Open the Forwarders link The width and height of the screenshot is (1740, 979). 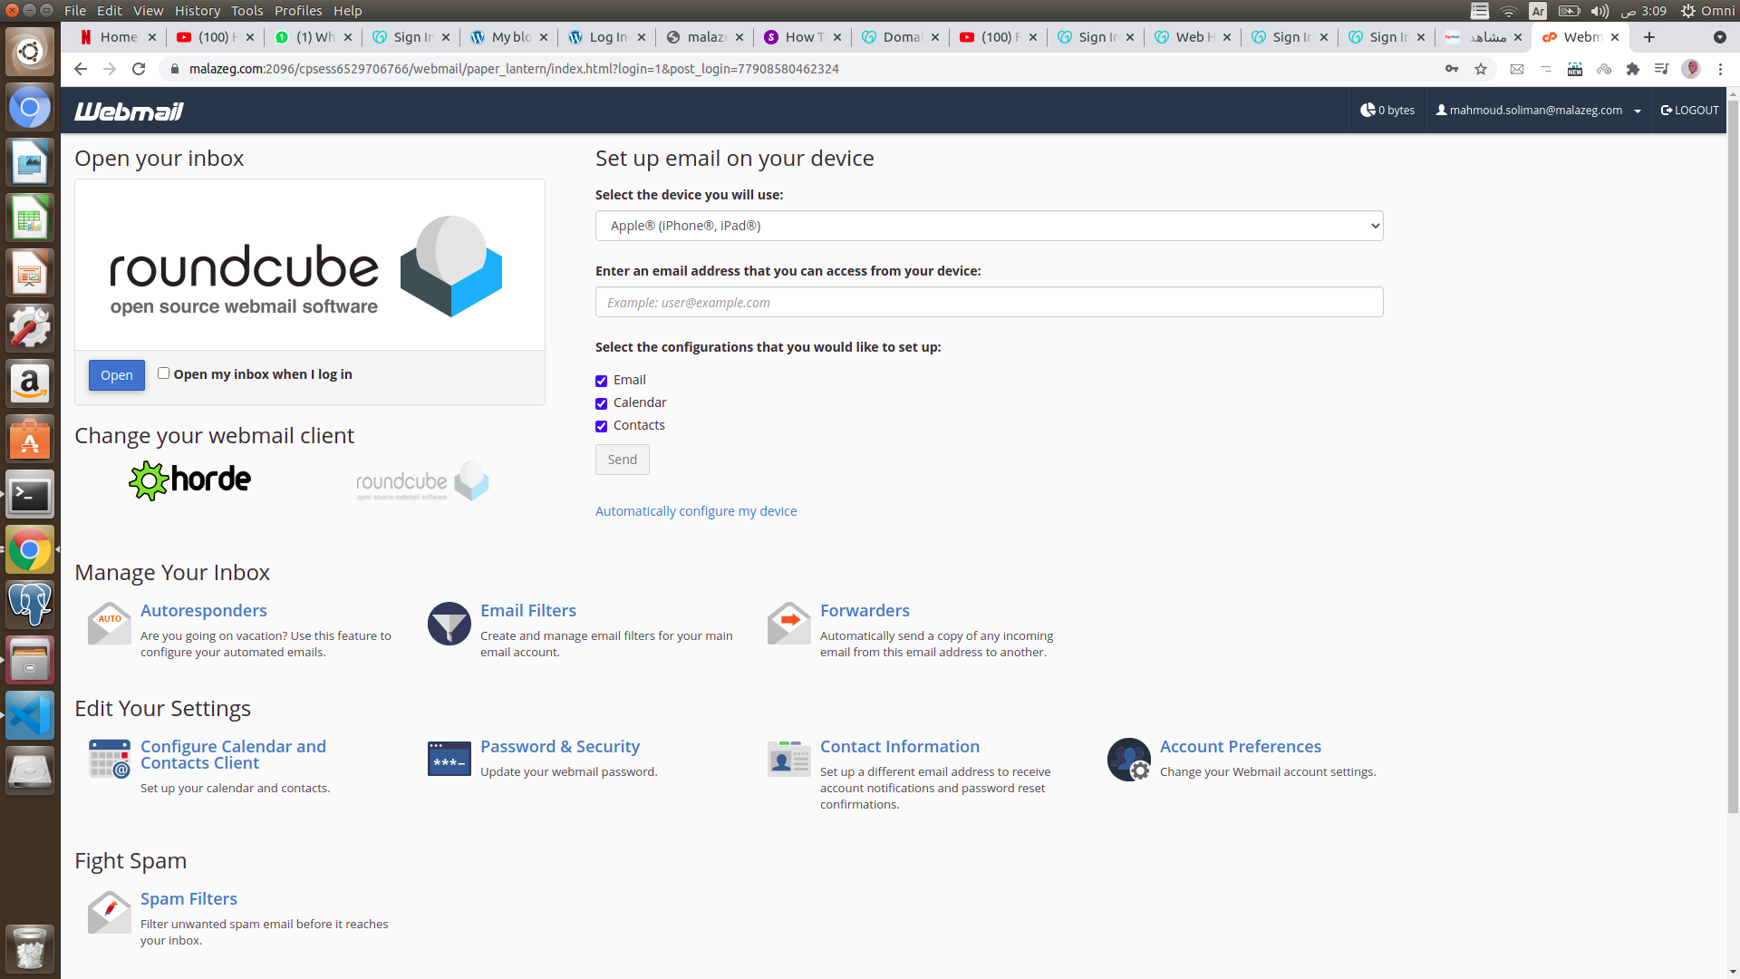[x=865, y=610]
